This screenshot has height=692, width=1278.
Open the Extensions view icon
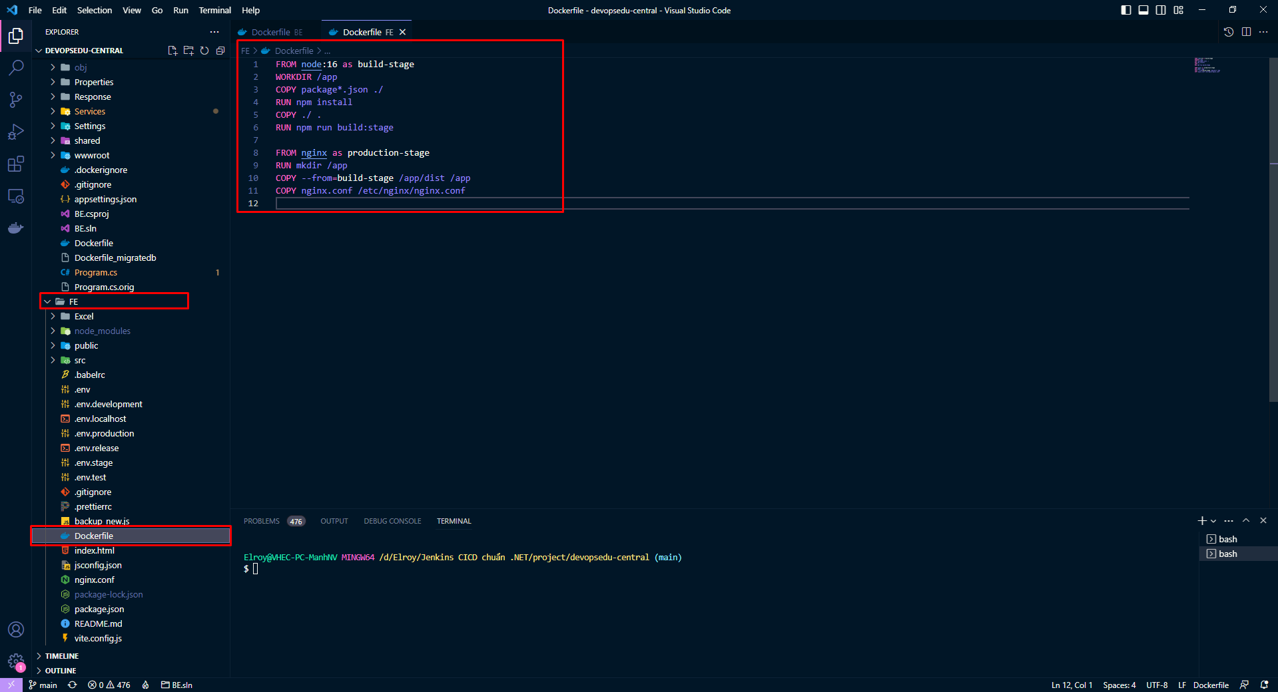coord(16,164)
